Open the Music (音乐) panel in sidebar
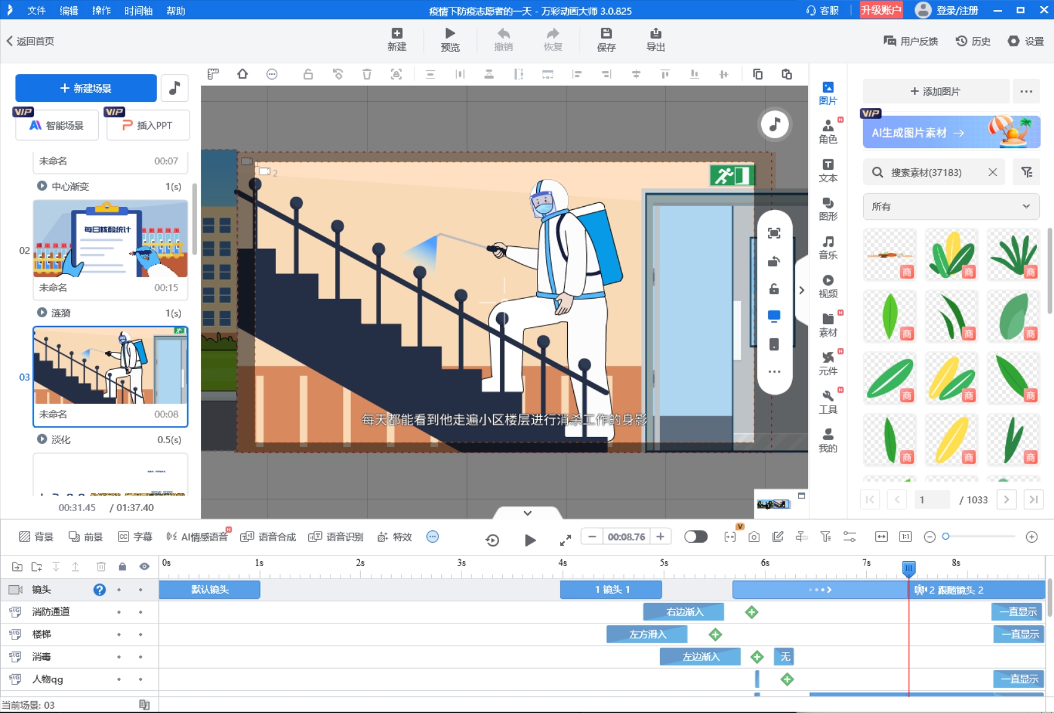 coord(828,247)
